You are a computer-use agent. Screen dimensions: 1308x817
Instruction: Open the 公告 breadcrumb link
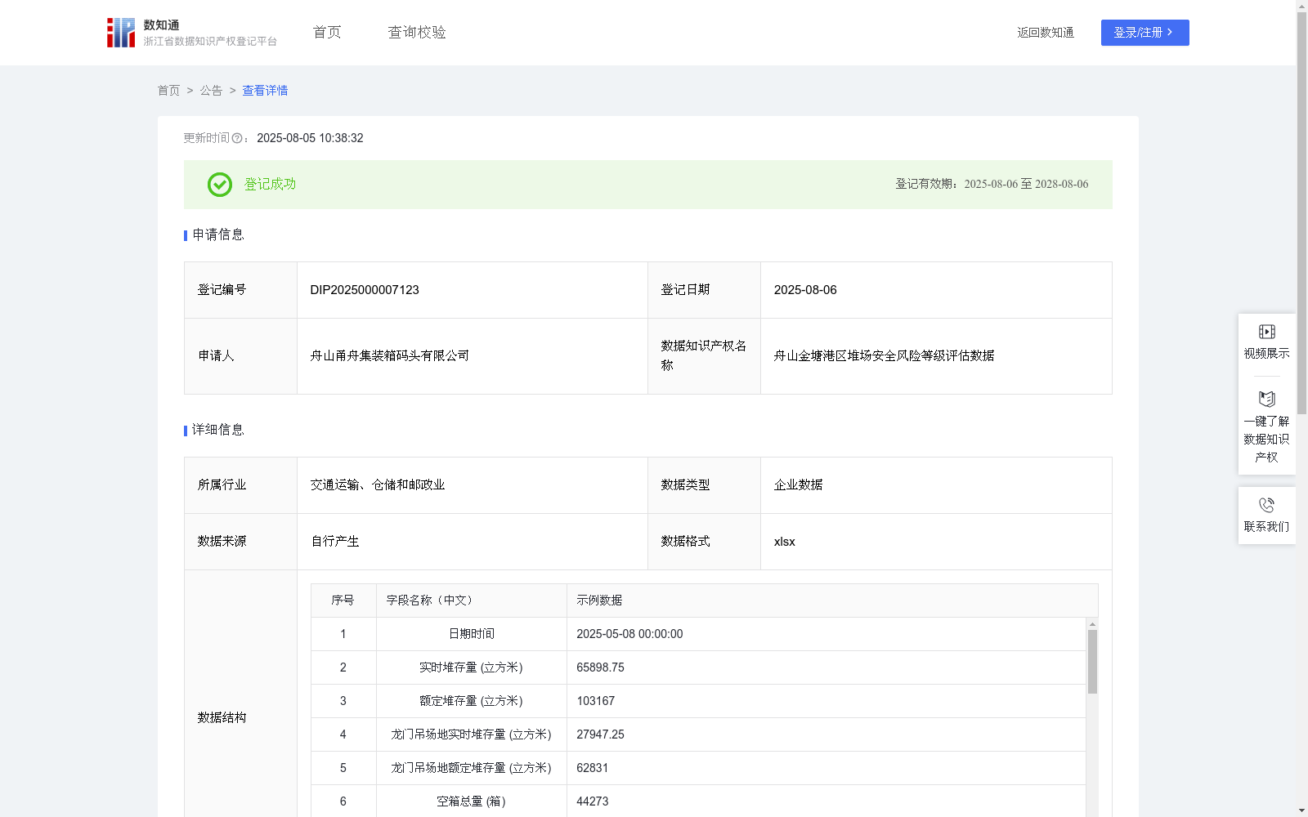tap(211, 91)
